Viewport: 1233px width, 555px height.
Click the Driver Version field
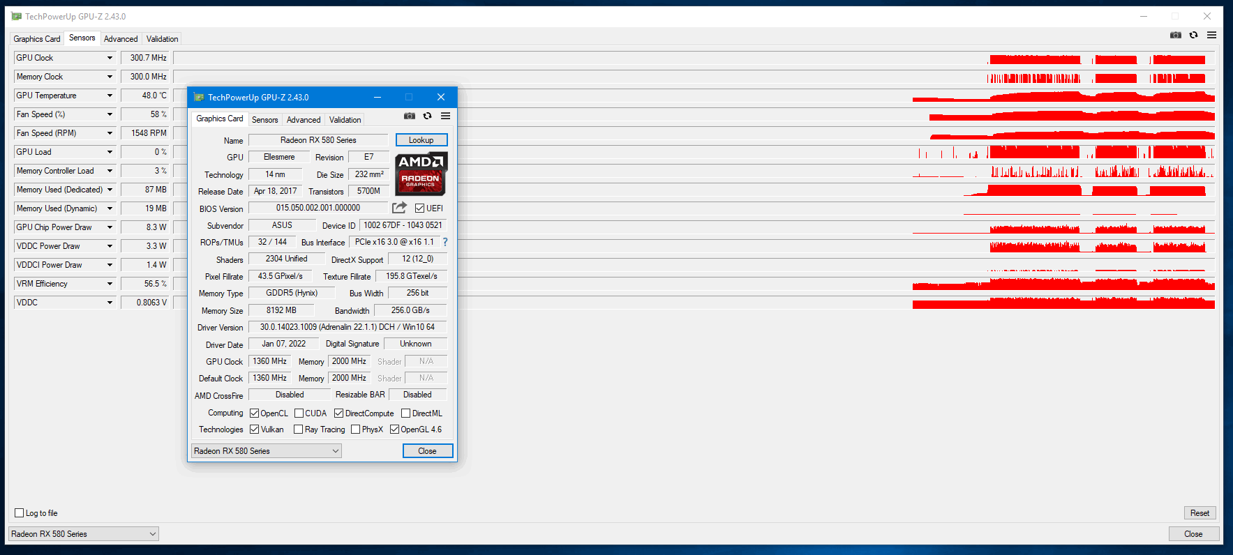tap(348, 327)
